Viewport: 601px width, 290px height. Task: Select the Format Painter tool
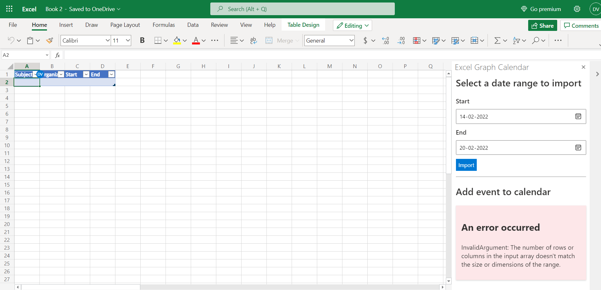pyautogui.click(x=50, y=40)
